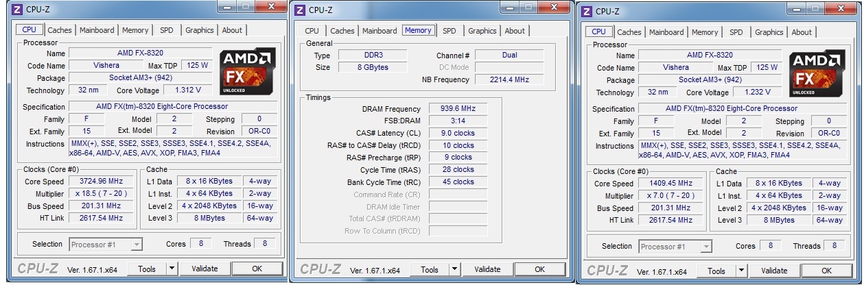
Task: Open Processor #1 selection combo in 1.232 V window
Action: click(675, 247)
